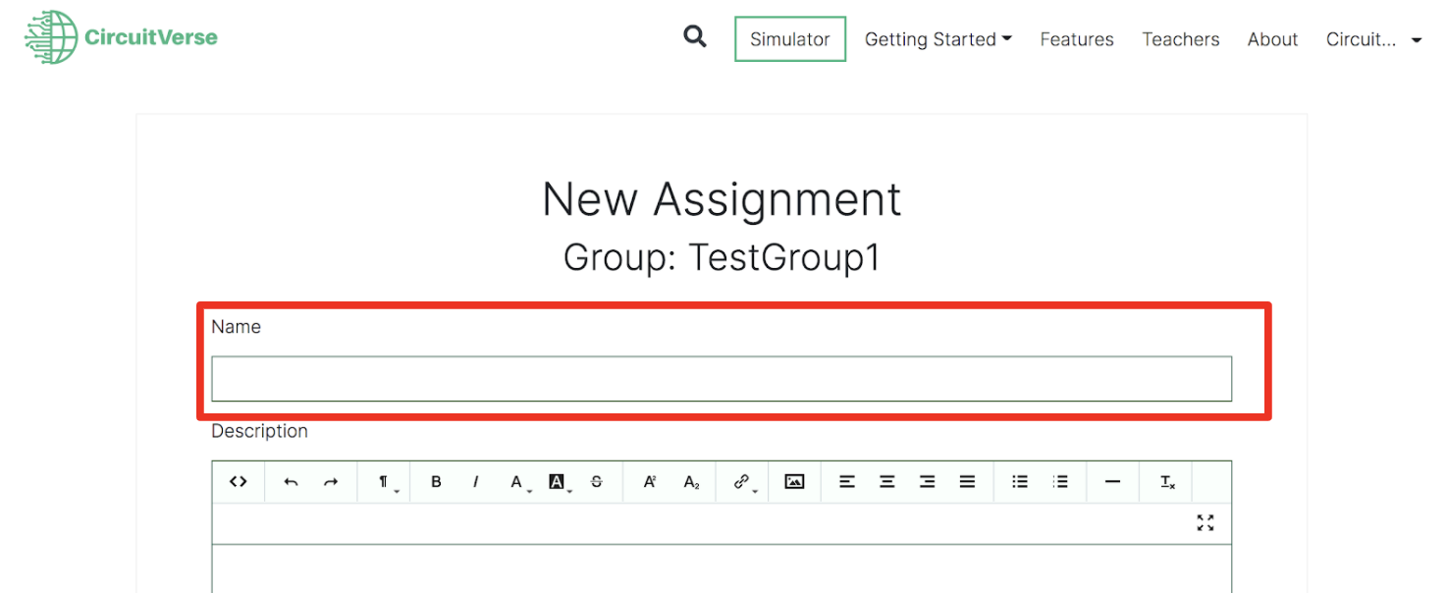1447x593 pixels.
Task: Toggle strikethrough text formatting
Action: point(597,482)
